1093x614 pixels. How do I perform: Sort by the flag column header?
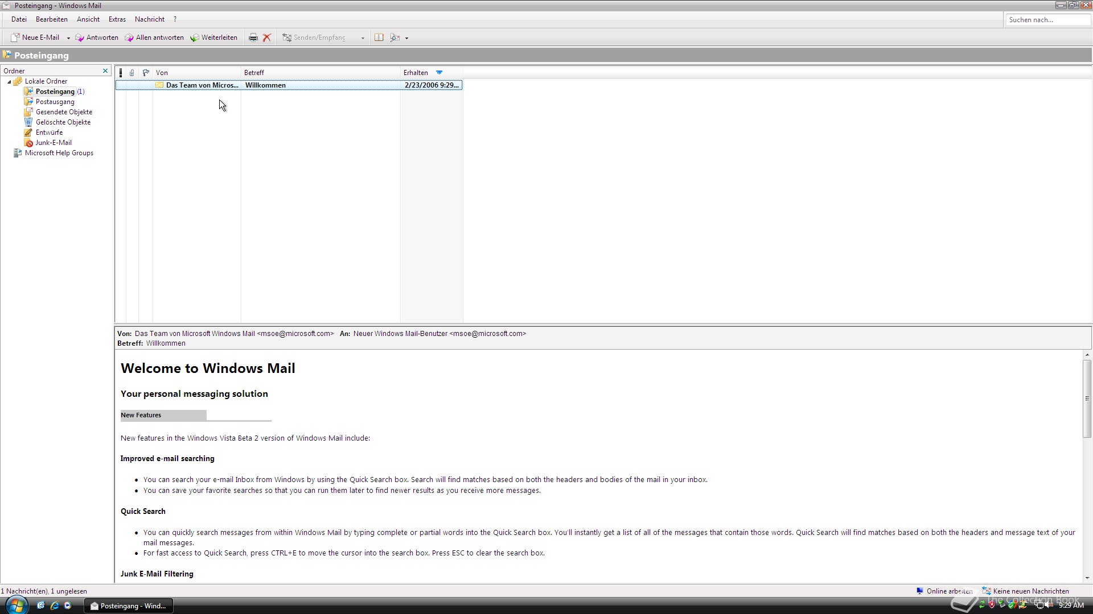pyautogui.click(x=146, y=73)
